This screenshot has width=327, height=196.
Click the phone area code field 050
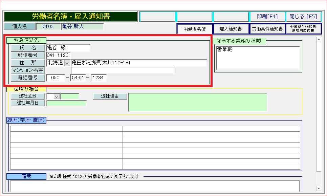tap(55, 78)
